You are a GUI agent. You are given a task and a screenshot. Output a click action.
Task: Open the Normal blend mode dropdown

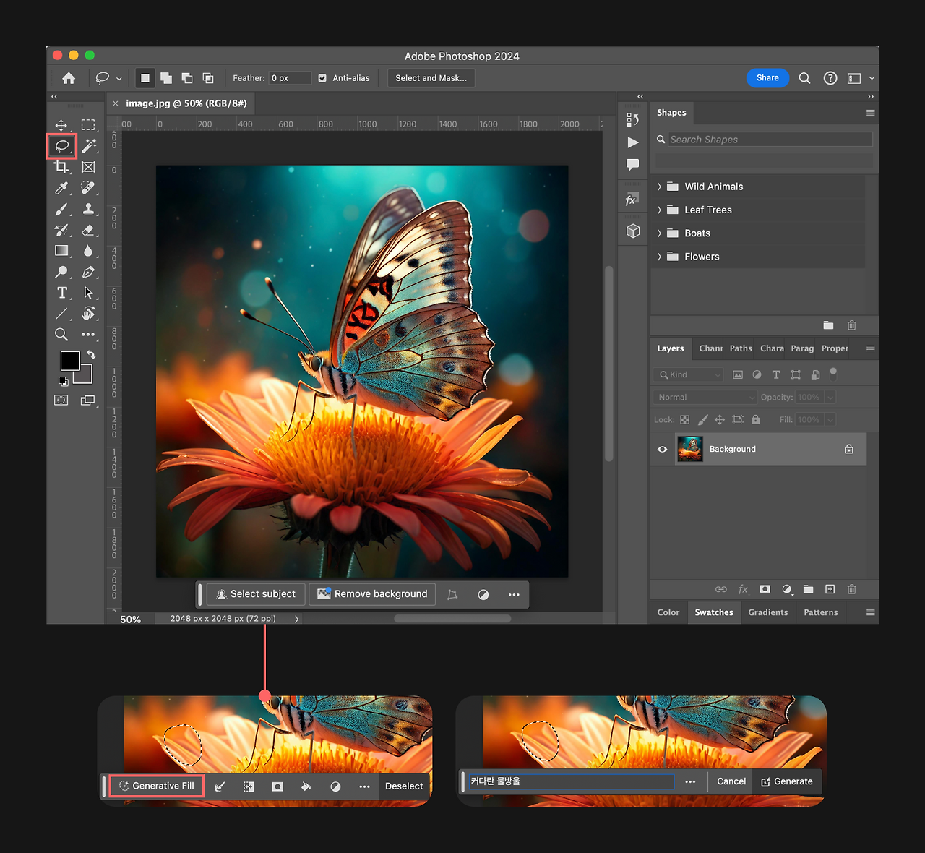tap(705, 398)
